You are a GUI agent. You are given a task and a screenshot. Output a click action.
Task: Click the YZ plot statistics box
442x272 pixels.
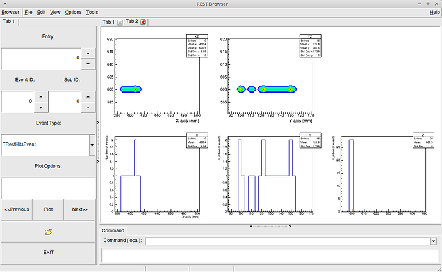[310, 46]
